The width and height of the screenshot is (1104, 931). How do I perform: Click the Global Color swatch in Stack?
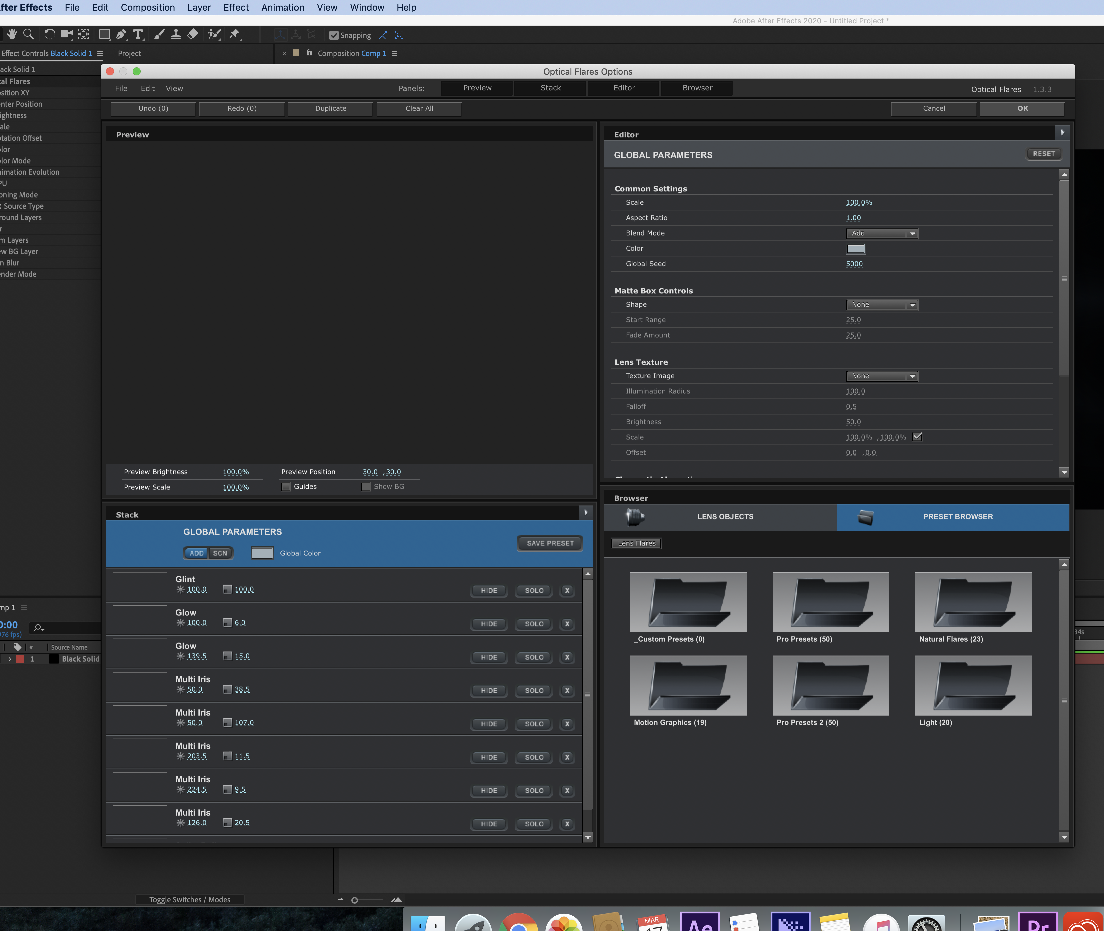262,553
